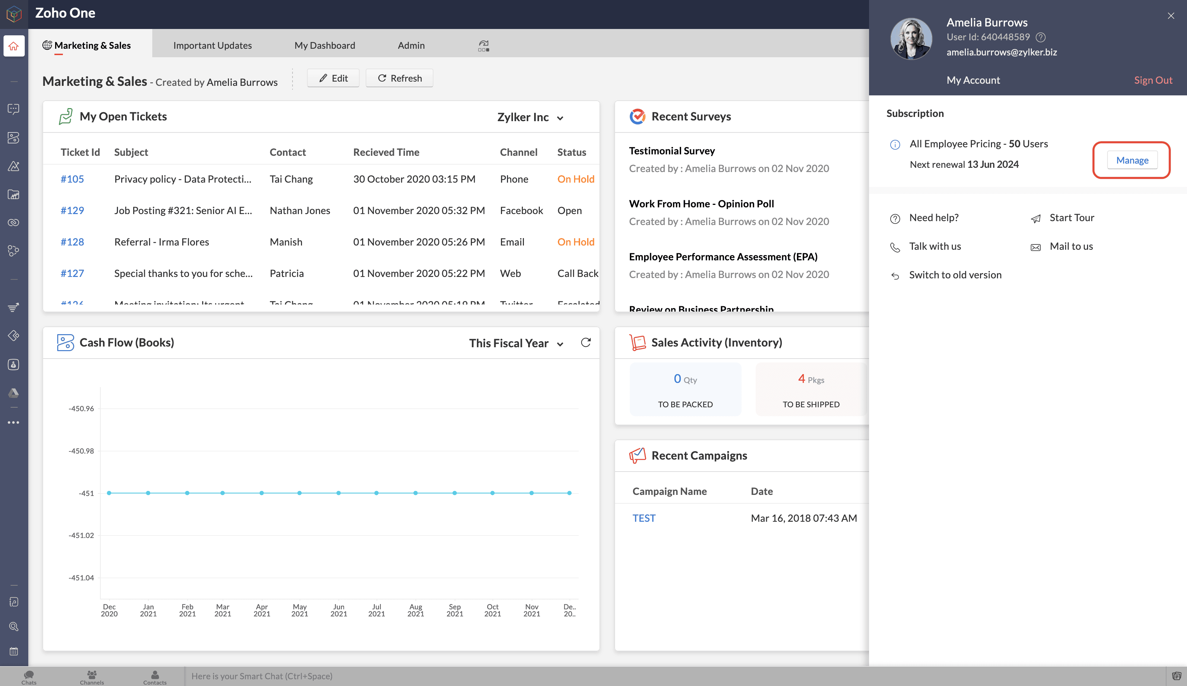This screenshot has width=1187, height=686.
Task: Click the User Id help question icon
Action: 1041,37
